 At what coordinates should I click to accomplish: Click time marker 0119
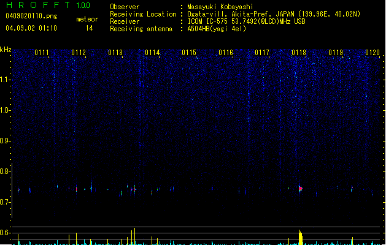336,53
